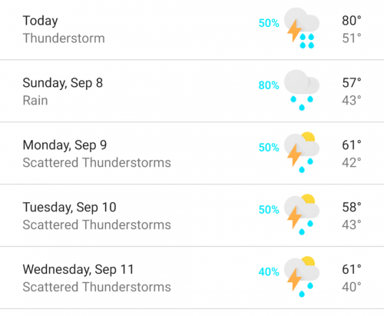Select the Monday, Sep 9 forecast
This screenshot has width=384, height=316.
[x=192, y=153]
